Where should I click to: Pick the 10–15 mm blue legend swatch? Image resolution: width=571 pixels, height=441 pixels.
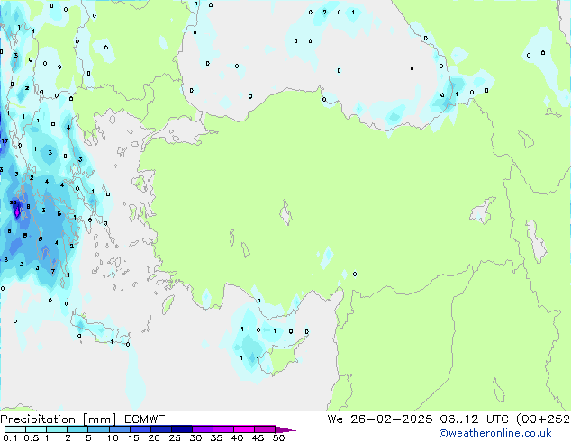click(x=119, y=429)
